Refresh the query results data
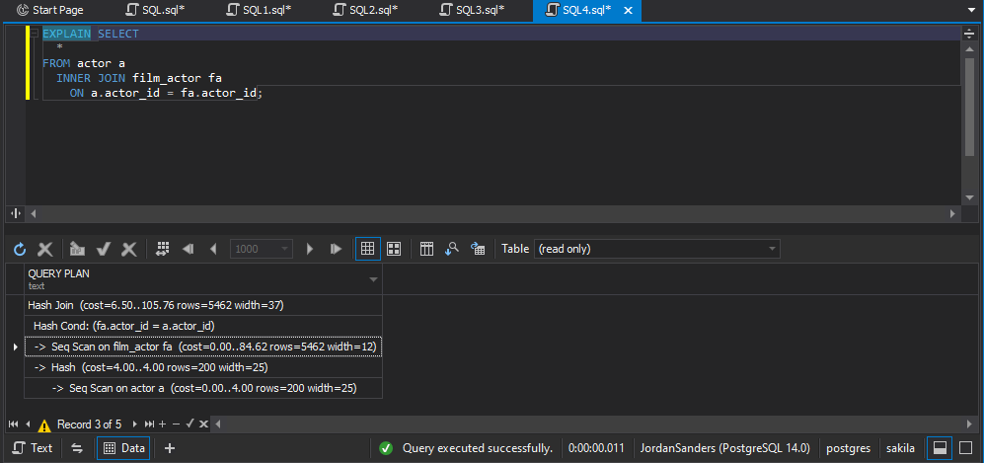The width and height of the screenshot is (984, 463). point(20,249)
